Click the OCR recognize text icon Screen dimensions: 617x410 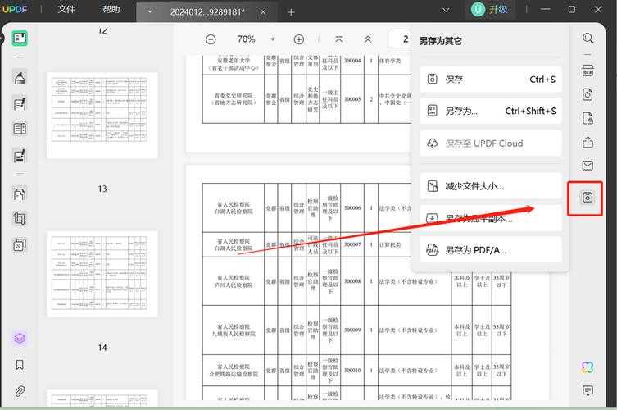coord(588,71)
